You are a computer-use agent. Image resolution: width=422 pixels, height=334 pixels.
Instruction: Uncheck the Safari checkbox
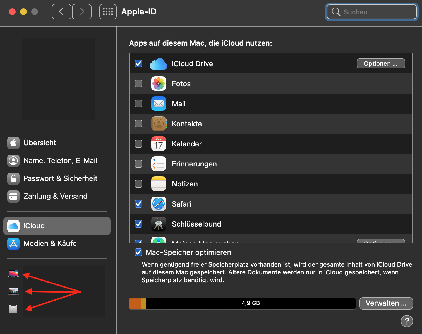(x=138, y=204)
